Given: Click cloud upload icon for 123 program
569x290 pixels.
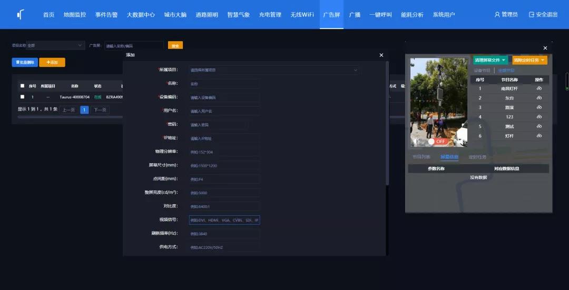Looking at the screenshot, I should pos(538,117).
